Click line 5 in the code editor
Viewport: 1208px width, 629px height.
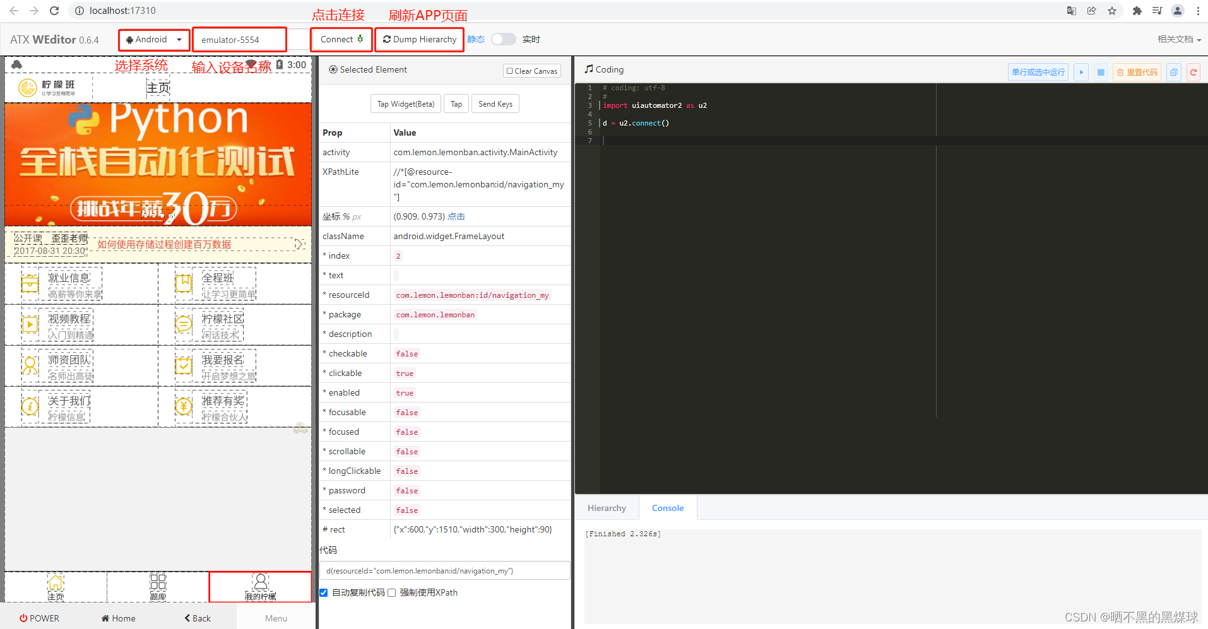pos(635,123)
